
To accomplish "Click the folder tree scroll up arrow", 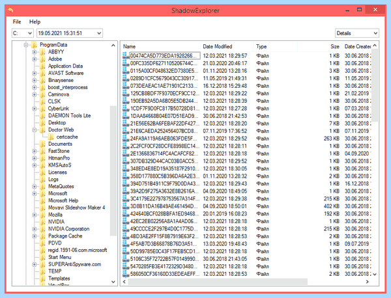I will (x=113, y=46).
